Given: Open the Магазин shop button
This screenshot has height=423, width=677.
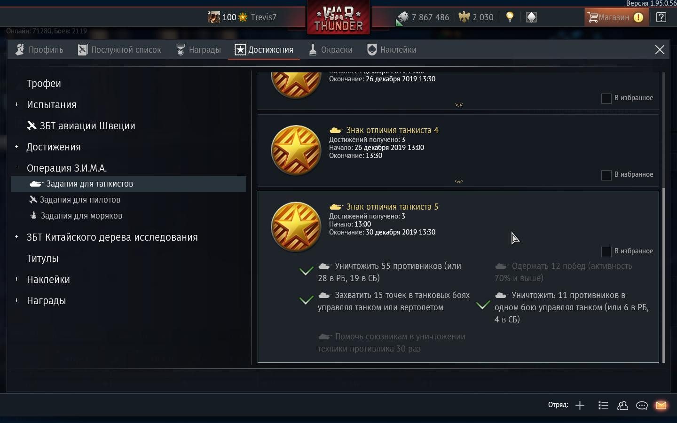Looking at the screenshot, I should (x=615, y=17).
